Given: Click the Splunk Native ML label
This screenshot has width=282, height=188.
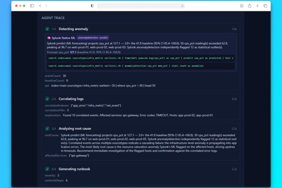Looking at the screenshot, I should (x=63, y=38).
